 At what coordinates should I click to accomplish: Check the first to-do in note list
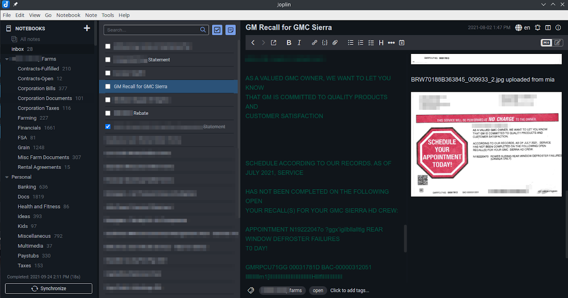[x=108, y=46]
